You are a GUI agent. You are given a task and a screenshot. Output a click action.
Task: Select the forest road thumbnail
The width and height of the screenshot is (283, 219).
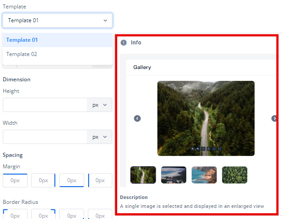point(143,175)
